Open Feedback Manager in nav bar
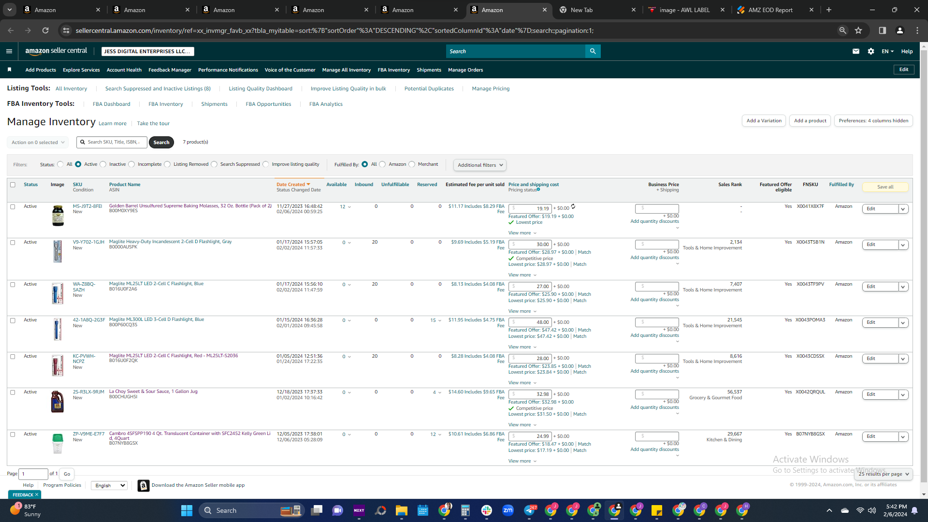Screen dimensions: 928x522 click(170, 70)
